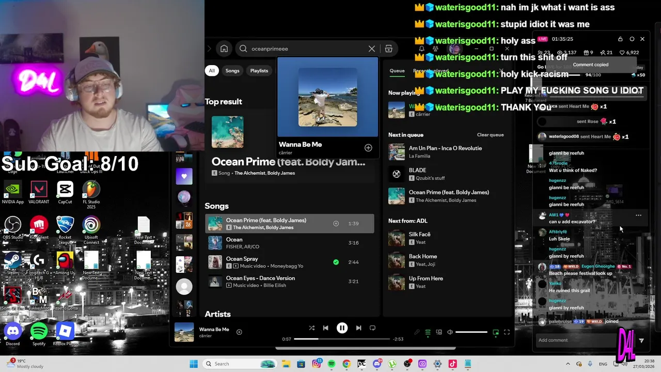Open Discord desktop shortcut

click(12, 334)
